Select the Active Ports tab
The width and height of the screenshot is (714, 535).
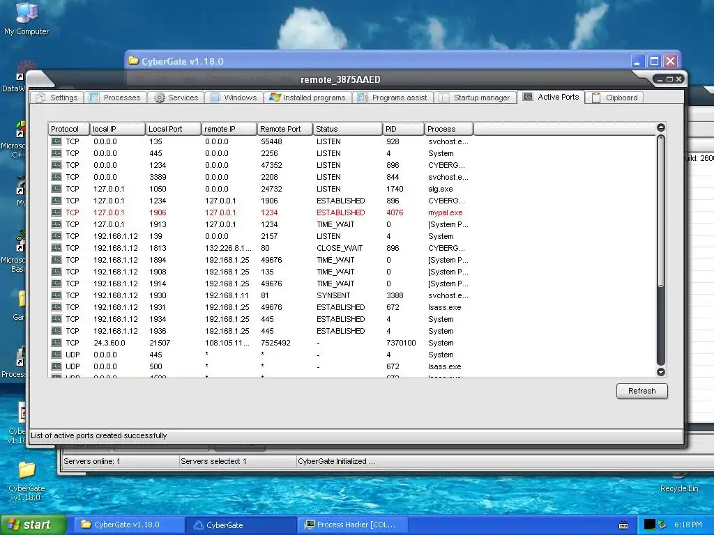point(551,97)
